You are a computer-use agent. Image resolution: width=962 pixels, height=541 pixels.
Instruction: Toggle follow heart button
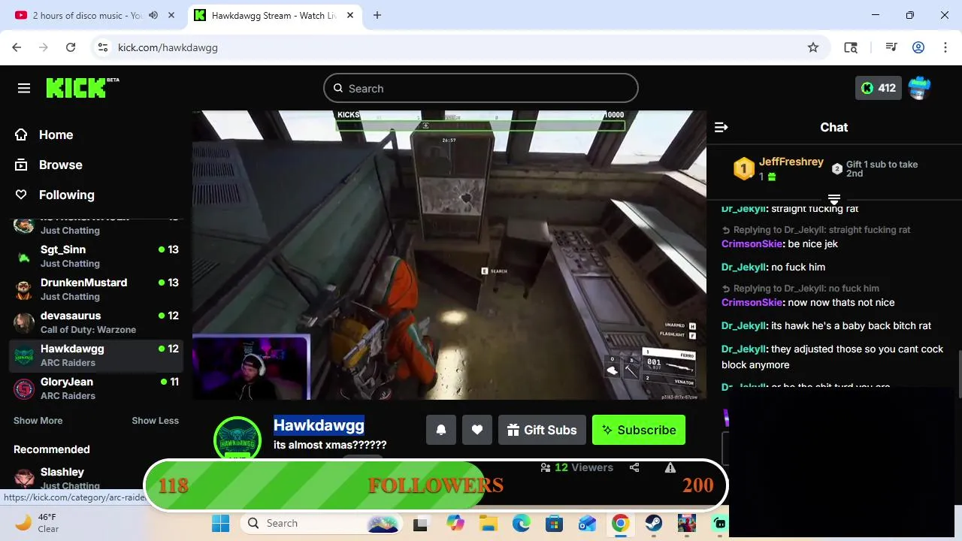coord(477,430)
